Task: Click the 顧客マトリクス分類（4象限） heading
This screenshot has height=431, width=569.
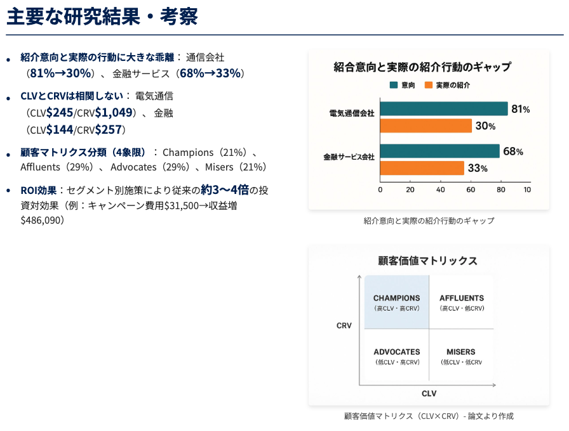Action: click(83, 152)
